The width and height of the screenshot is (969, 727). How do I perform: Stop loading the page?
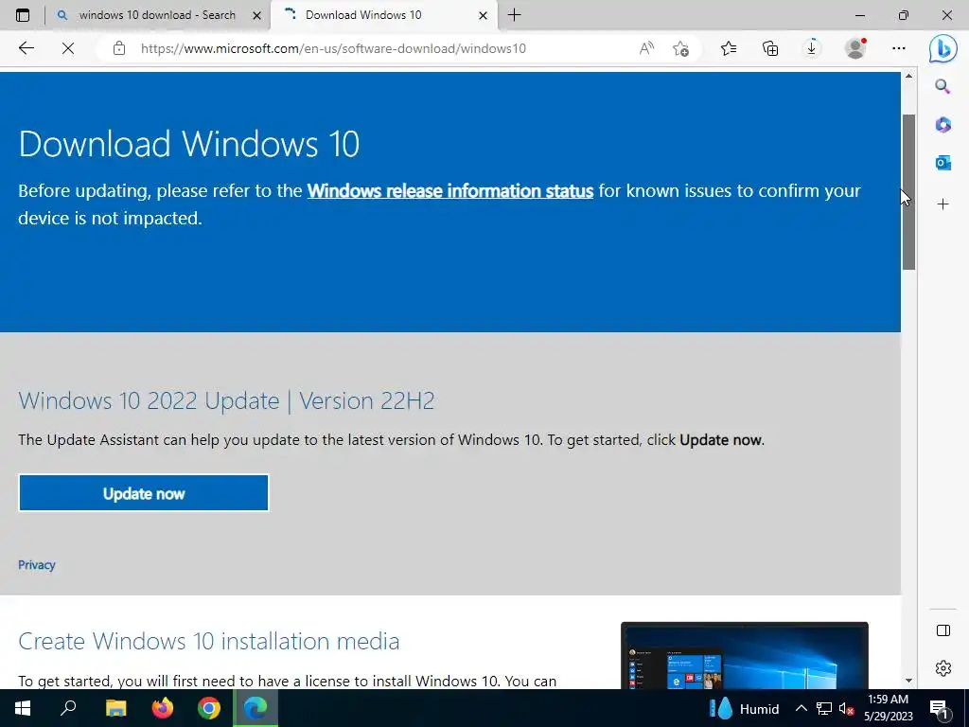[68, 48]
